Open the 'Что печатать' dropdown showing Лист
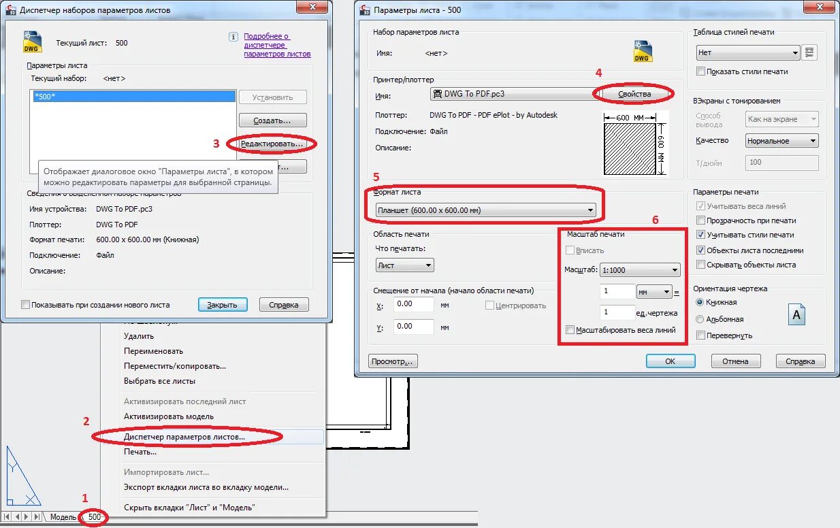 click(404, 265)
